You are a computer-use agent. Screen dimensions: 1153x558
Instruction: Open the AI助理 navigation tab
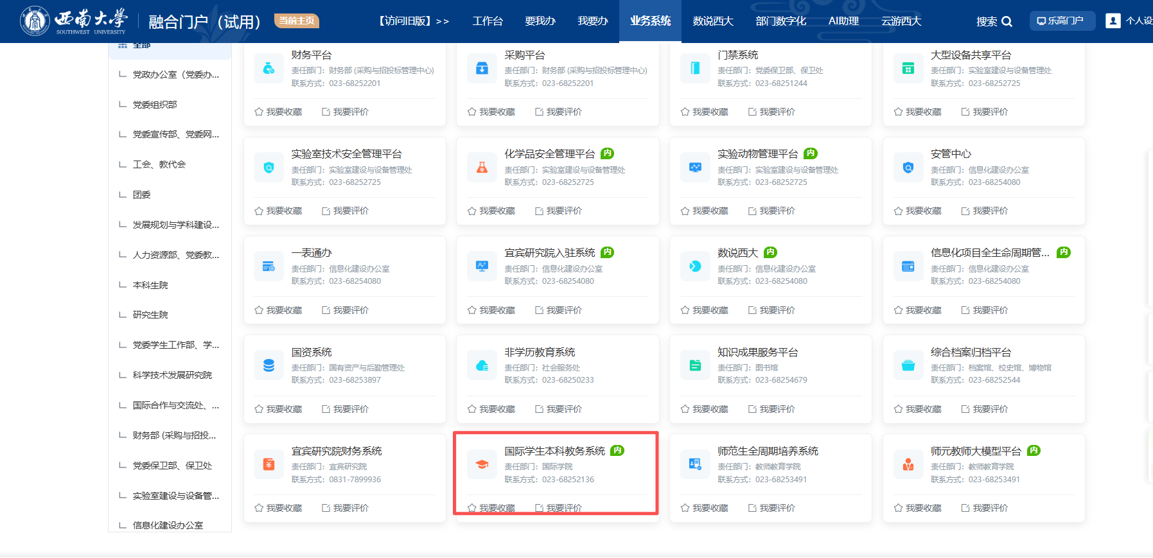pos(843,21)
